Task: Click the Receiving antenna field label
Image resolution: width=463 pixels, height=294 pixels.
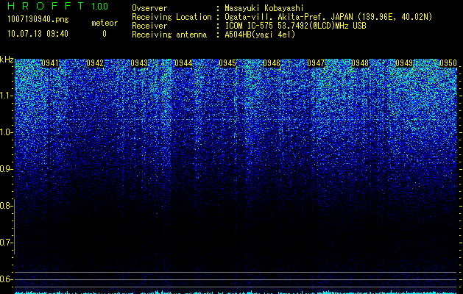Action: tap(169, 35)
